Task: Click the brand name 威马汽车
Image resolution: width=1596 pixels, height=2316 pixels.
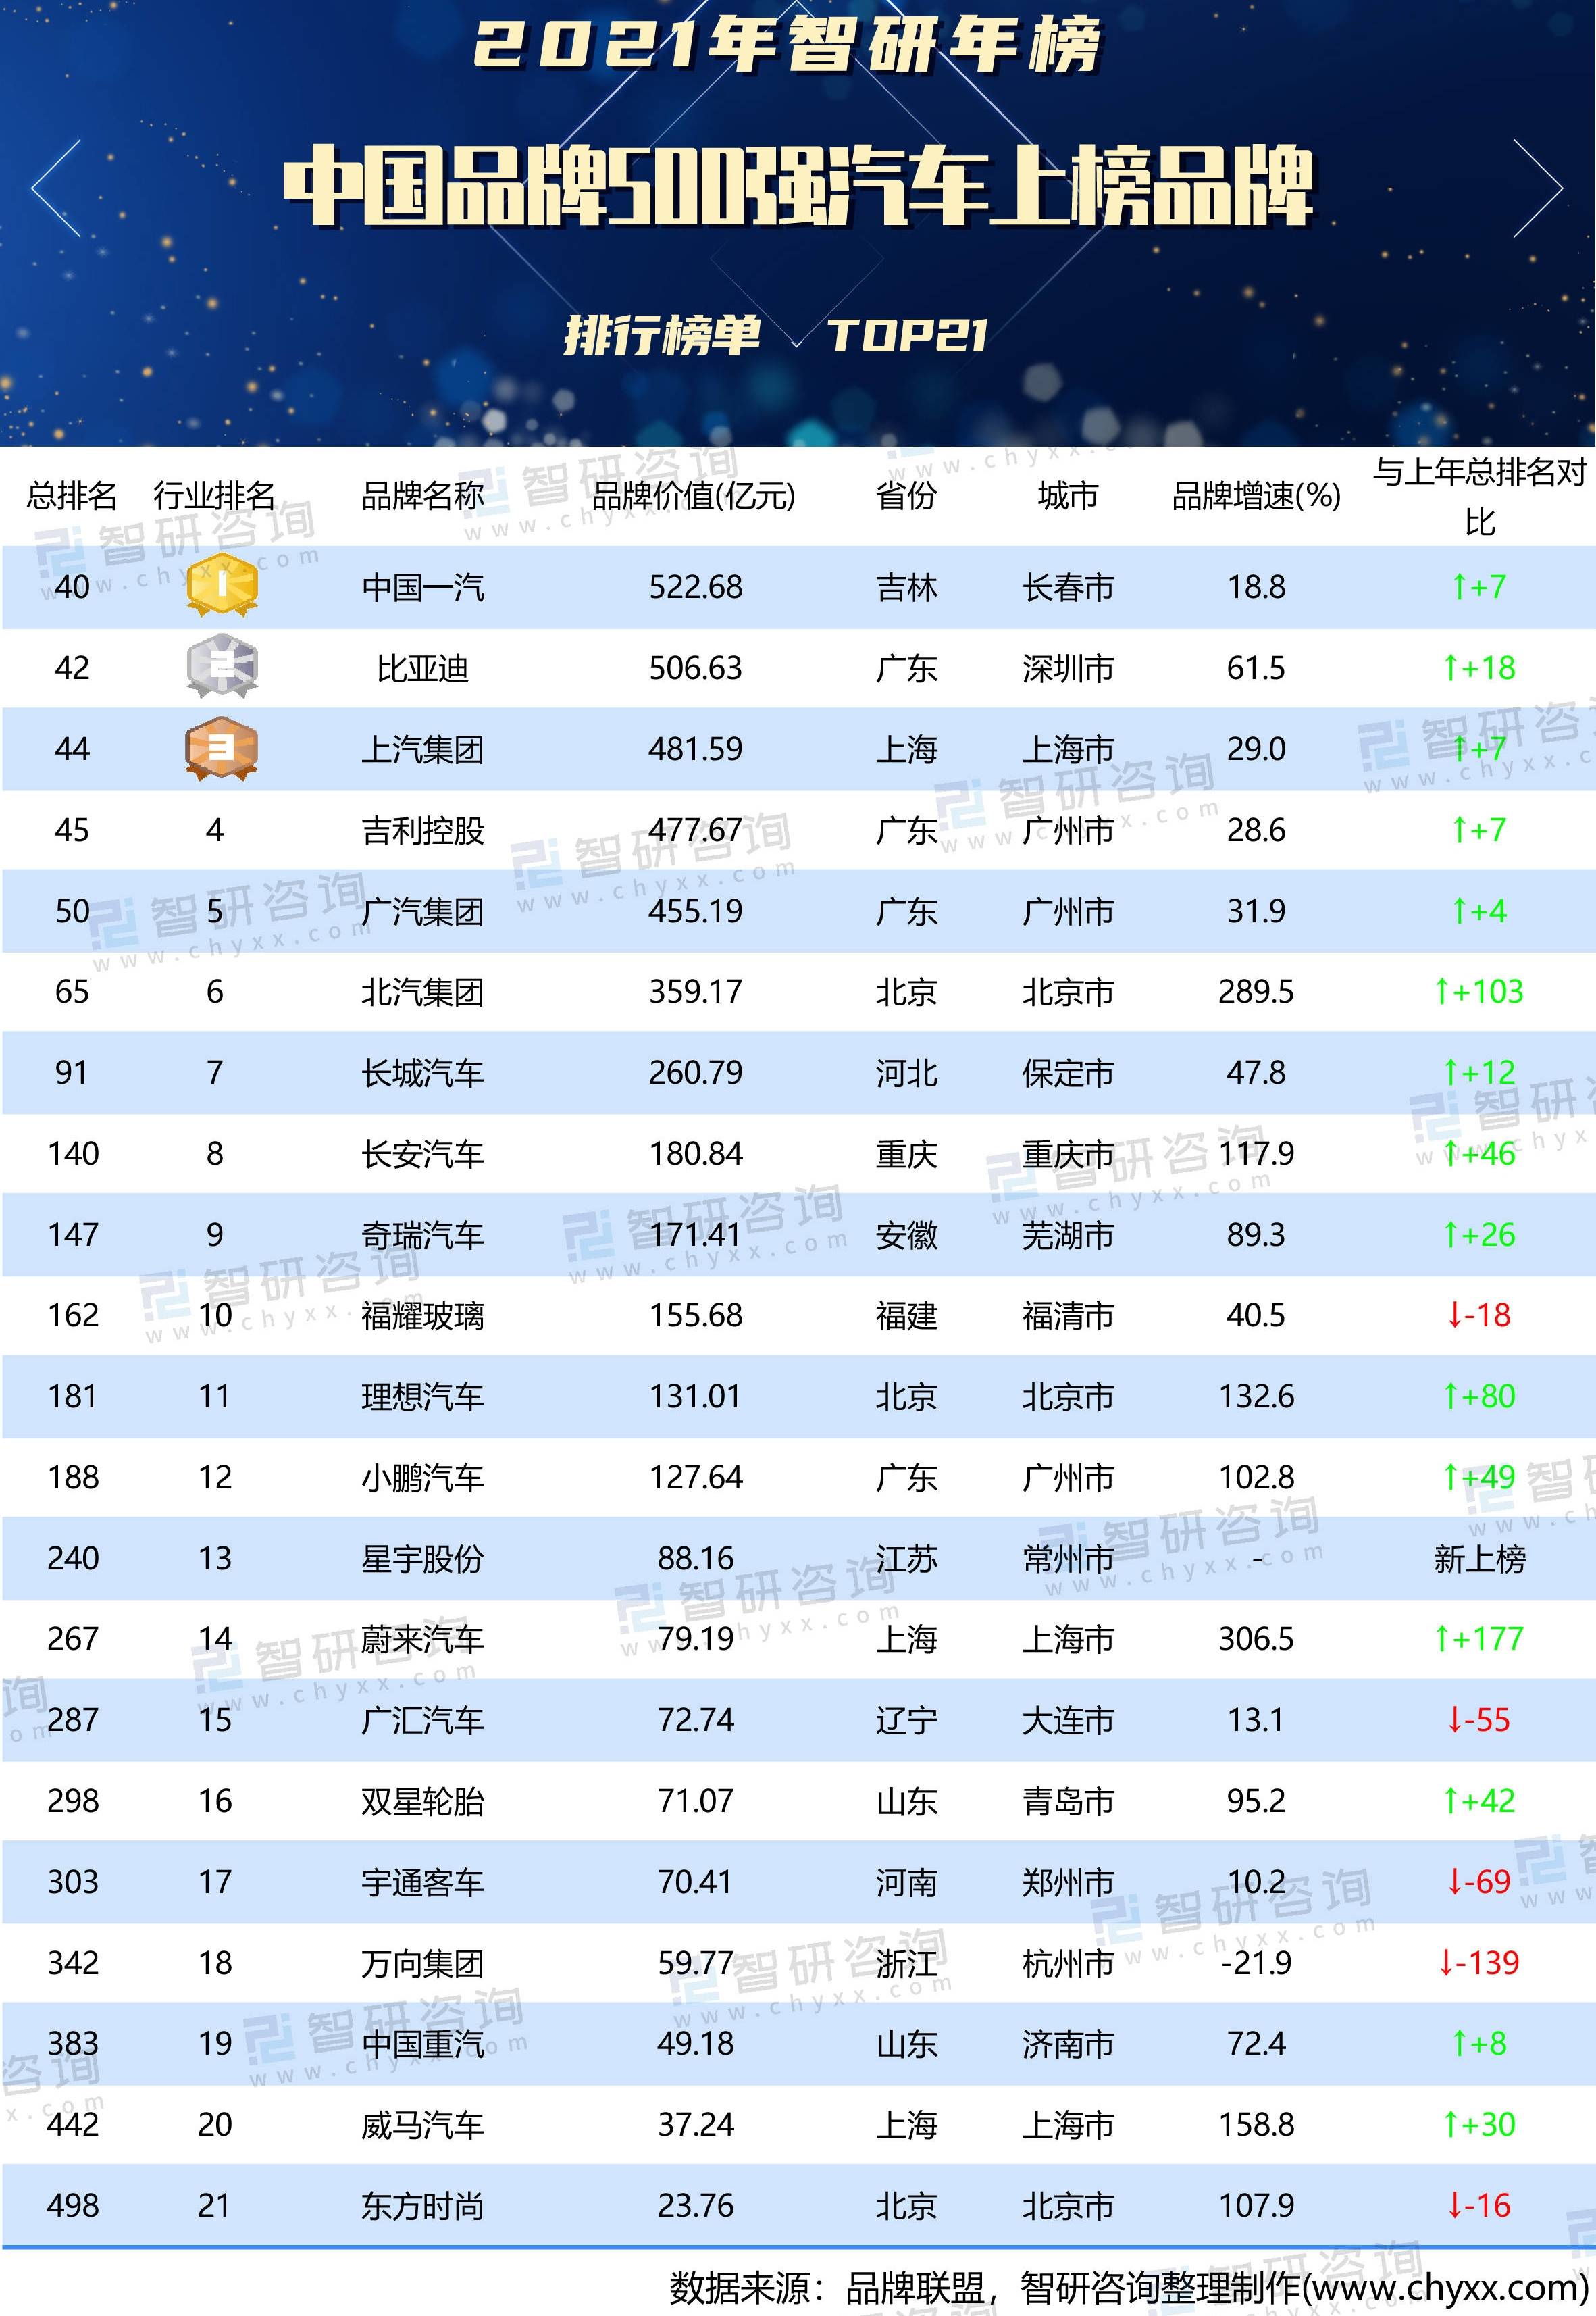Action: point(422,2125)
